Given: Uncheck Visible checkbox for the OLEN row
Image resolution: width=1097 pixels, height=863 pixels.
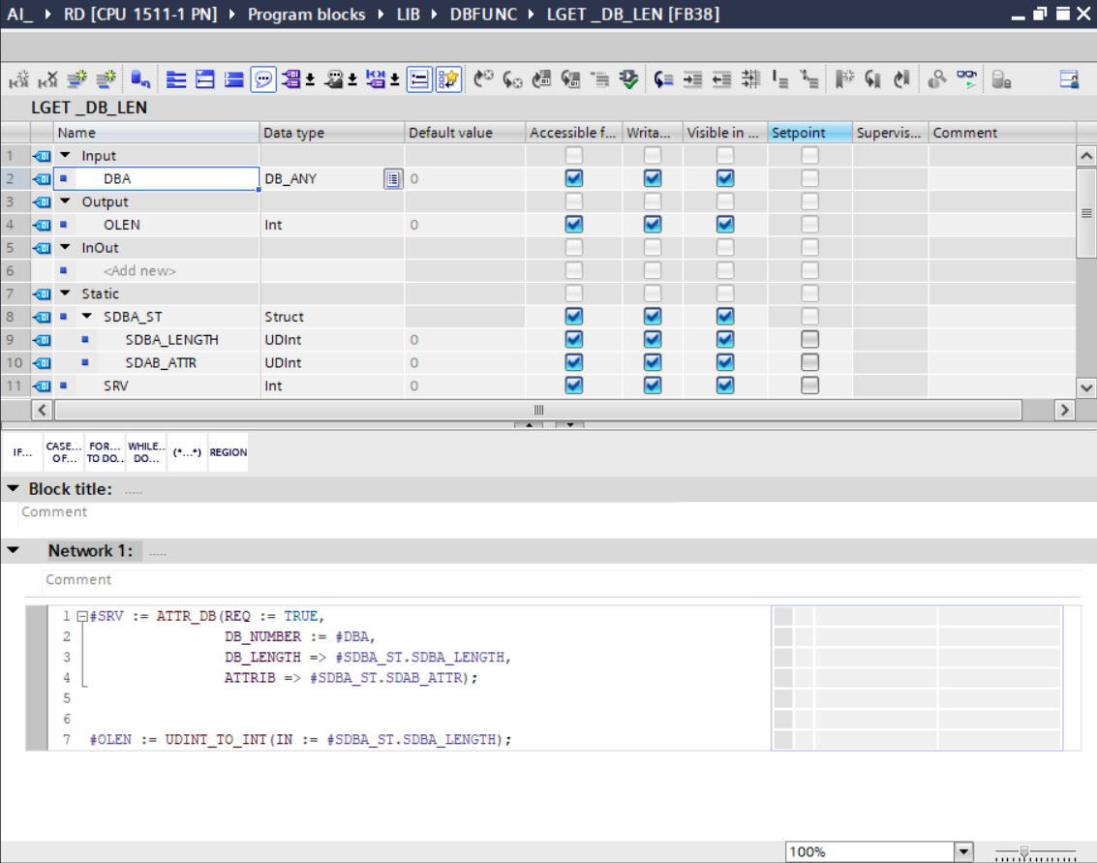Looking at the screenshot, I should click(725, 225).
